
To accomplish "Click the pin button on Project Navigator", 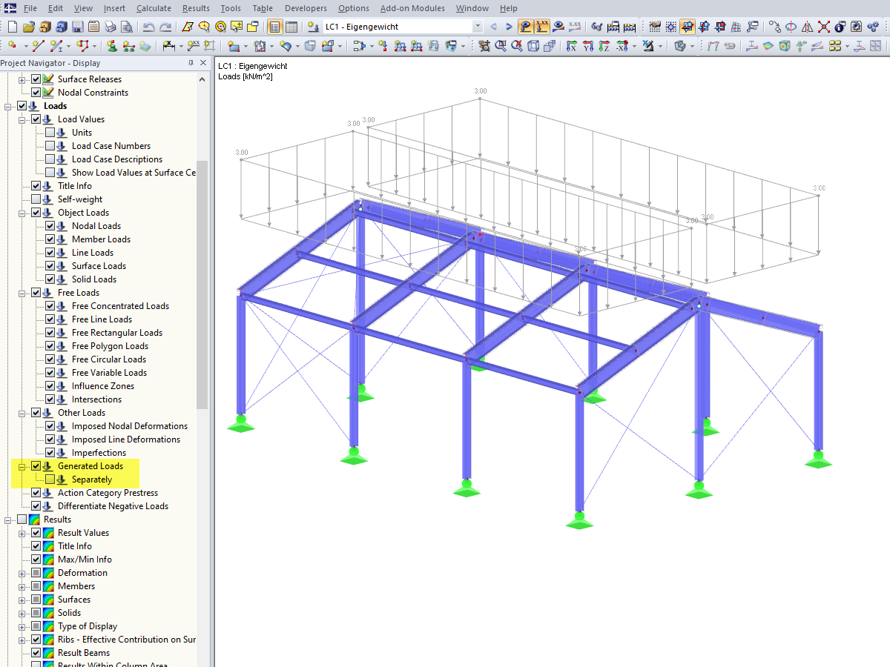I will point(191,63).
